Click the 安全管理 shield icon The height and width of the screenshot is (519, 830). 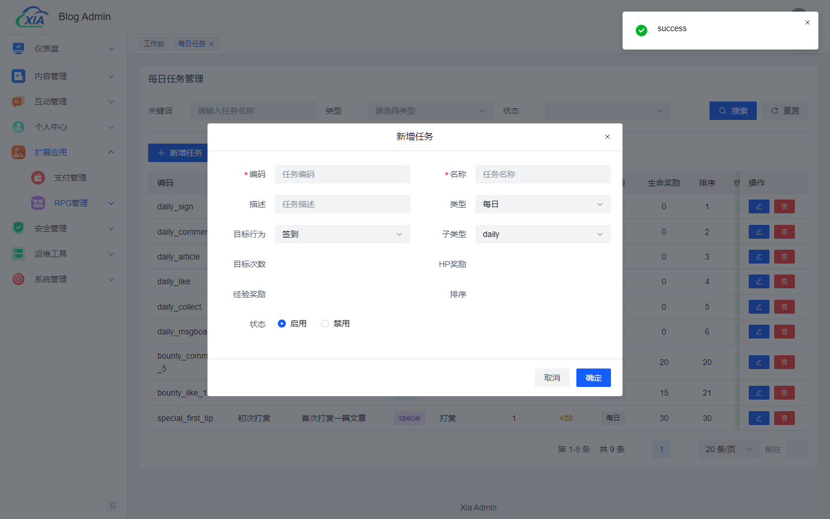point(18,228)
